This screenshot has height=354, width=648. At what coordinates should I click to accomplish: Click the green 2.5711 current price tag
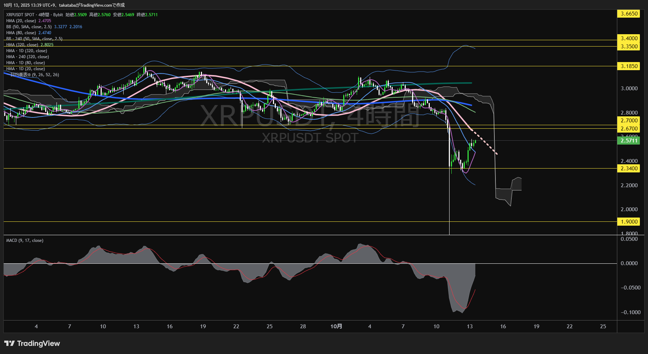point(629,141)
